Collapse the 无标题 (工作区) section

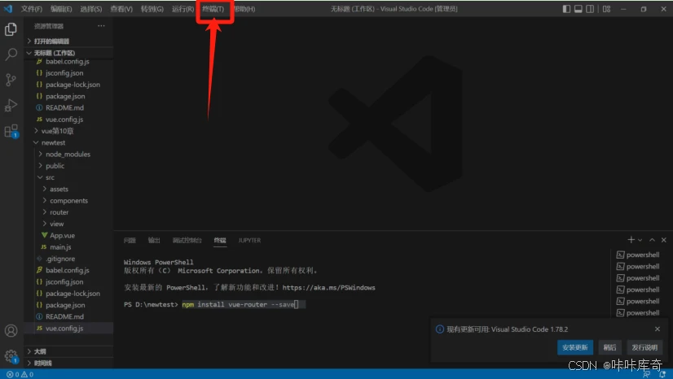pos(68,53)
